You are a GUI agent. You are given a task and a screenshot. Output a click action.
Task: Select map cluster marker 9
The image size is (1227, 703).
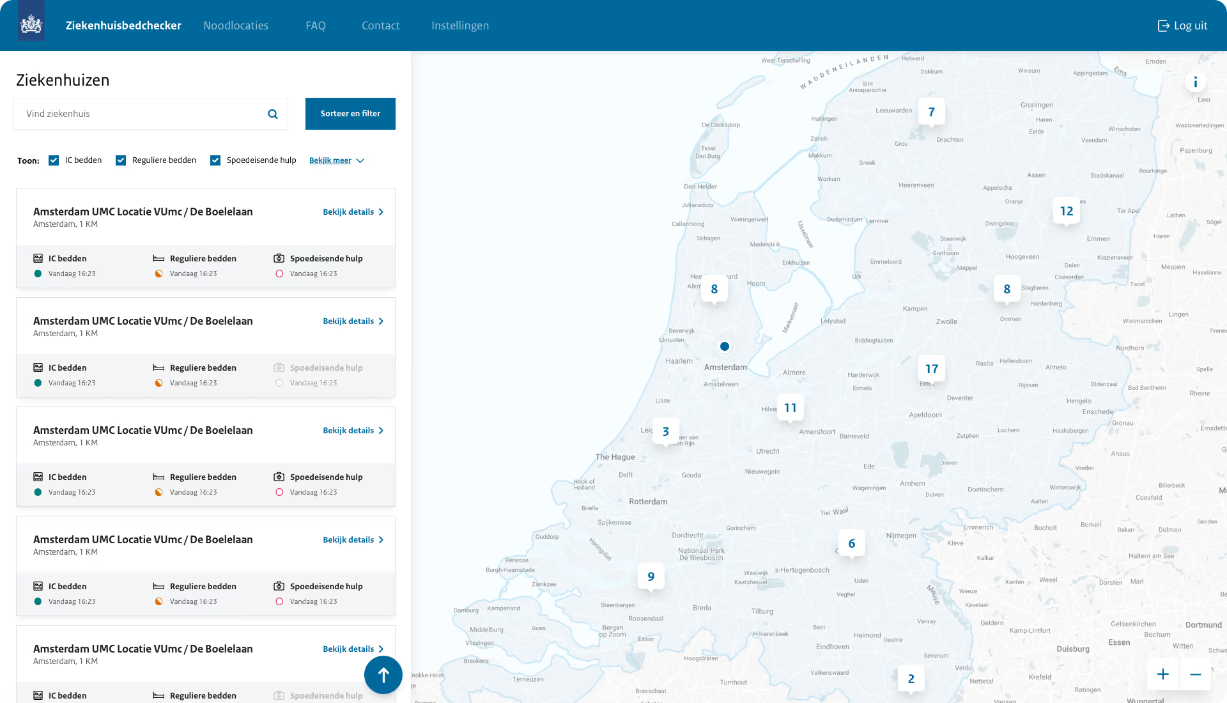(651, 576)
